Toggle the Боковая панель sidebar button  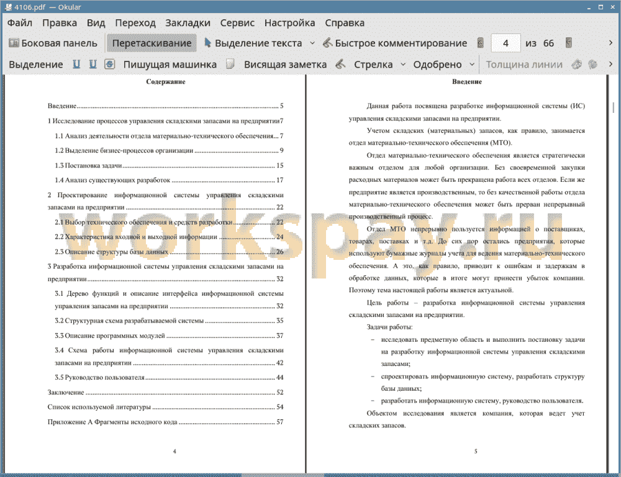coord(53,43)
